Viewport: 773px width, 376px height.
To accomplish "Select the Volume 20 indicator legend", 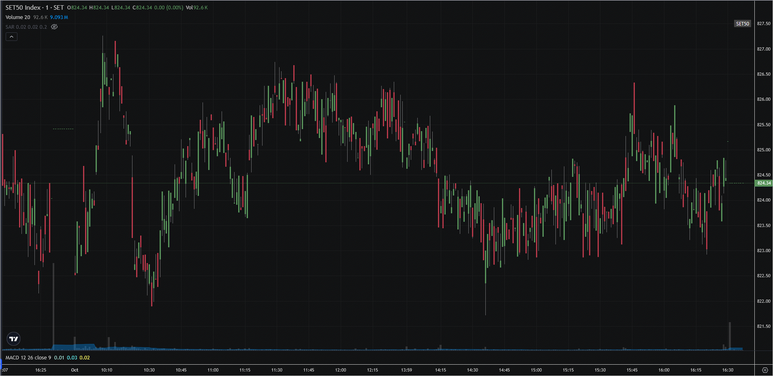I will click(x=18, y=17).
